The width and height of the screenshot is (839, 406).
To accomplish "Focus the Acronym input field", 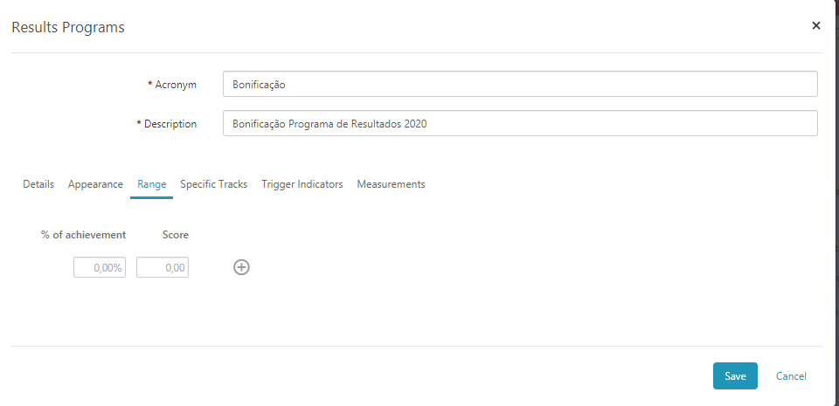I will click(520, 84).
